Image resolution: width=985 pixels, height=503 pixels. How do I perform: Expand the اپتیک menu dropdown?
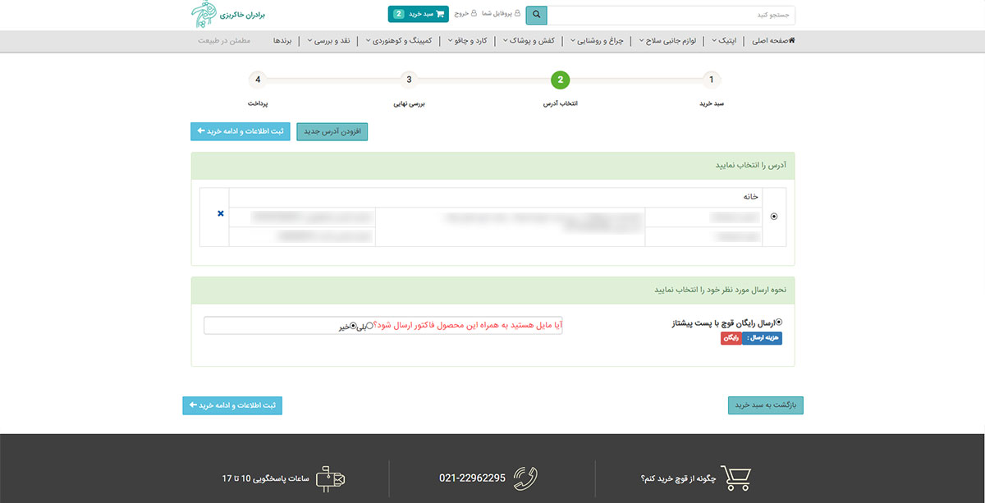(x=722, y=40)
